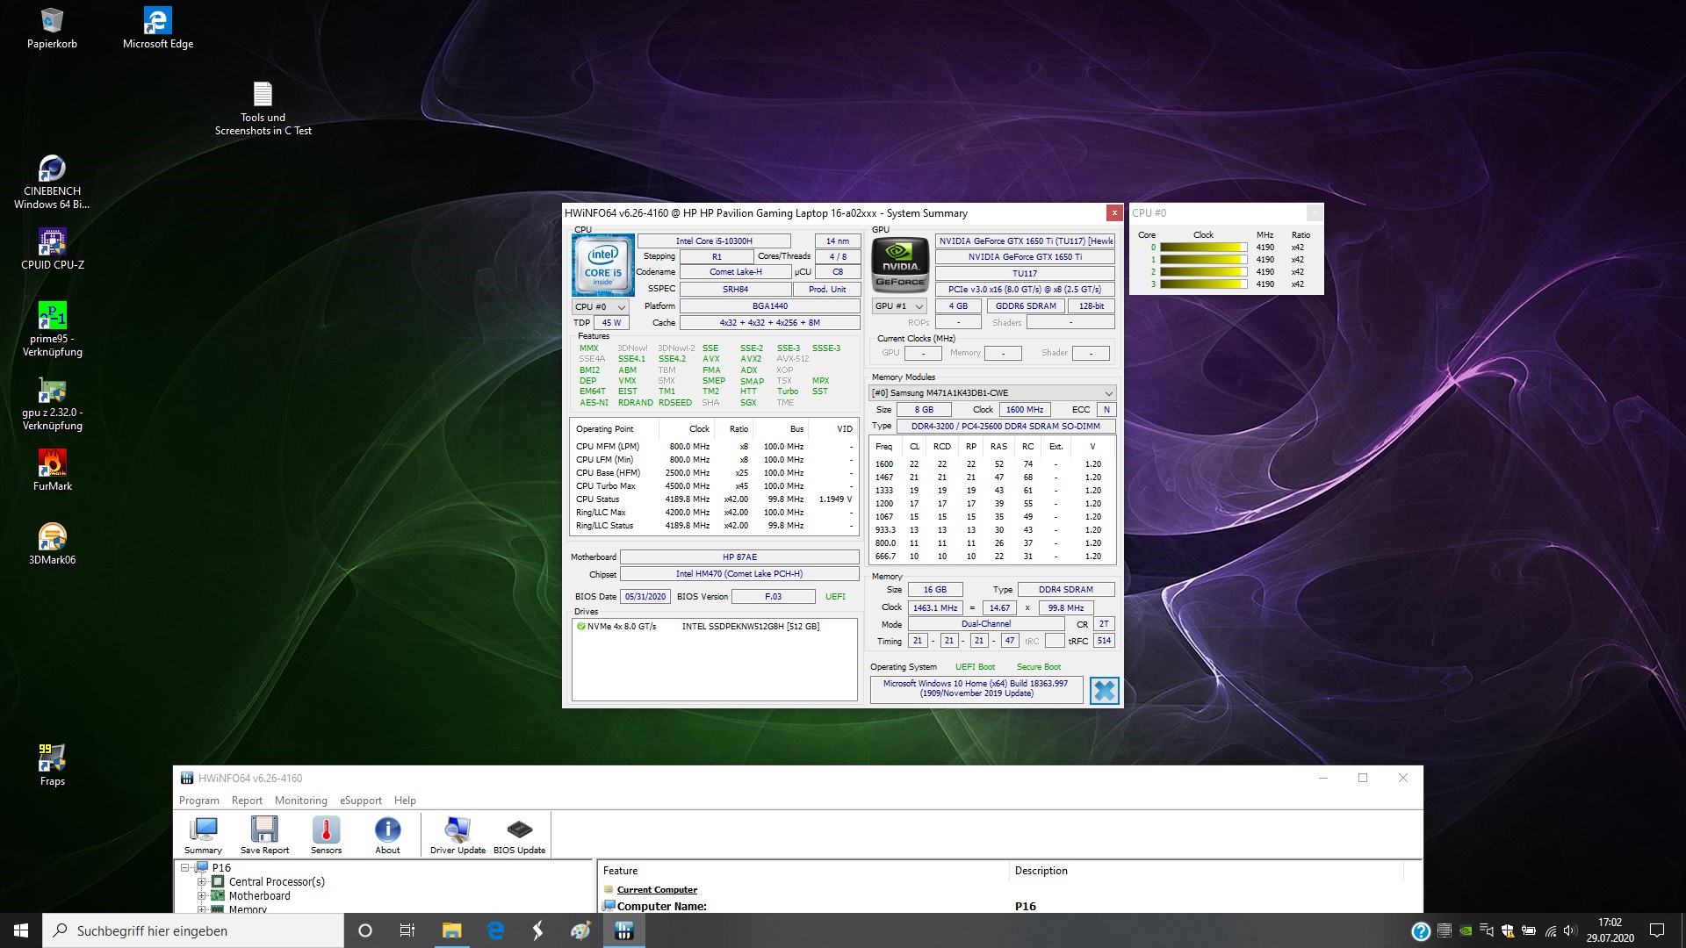Image resolution: width=1686 pixels, height=948 pixels.
Task: Click the Intel Core i5-10300H name field
Action: tap(714, 241)
